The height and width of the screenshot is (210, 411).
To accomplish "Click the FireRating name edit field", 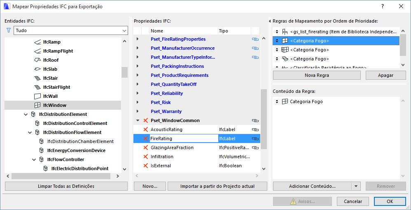I will 183,138.
